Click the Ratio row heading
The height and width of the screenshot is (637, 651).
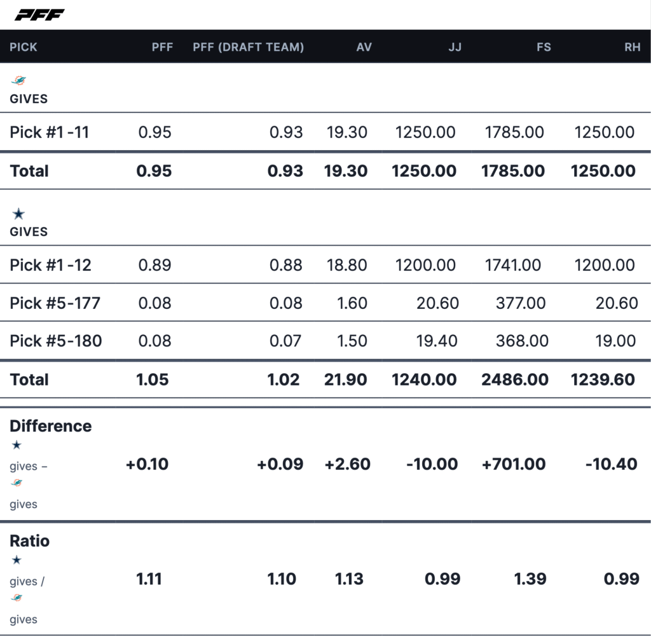point(29,541)
